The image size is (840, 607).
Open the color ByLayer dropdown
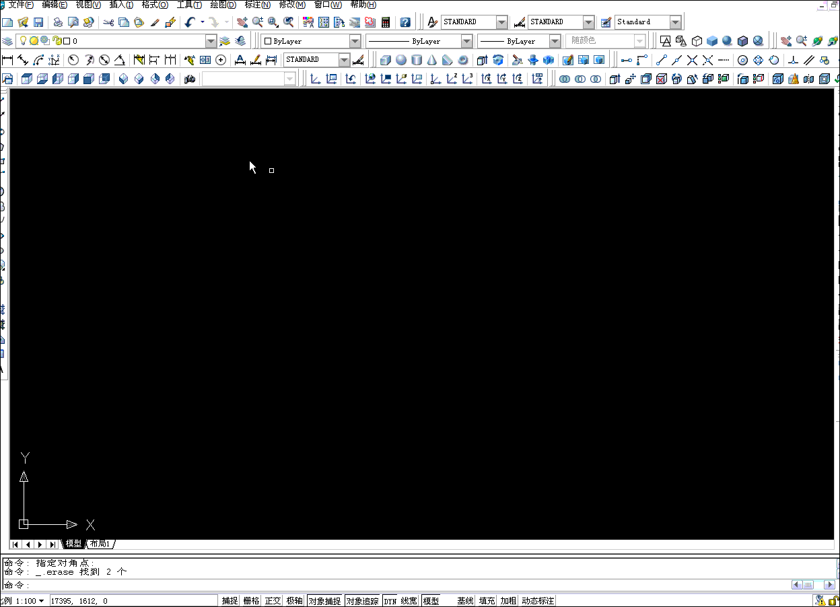(355, 41)
